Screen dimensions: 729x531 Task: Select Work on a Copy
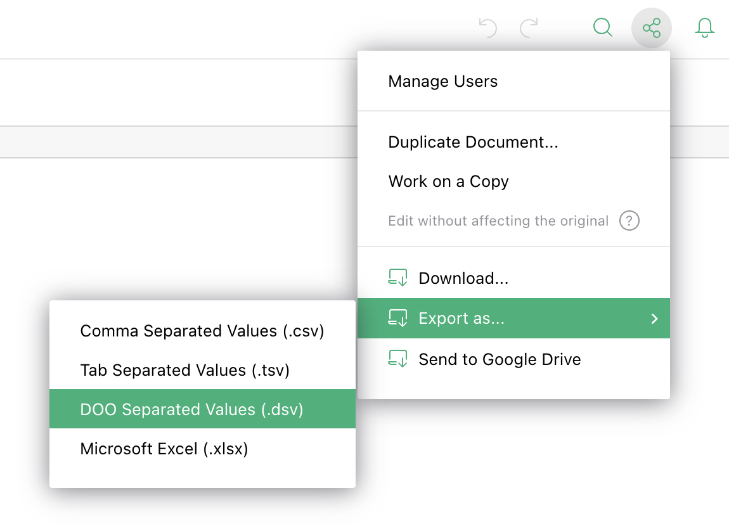click(448, 181)
